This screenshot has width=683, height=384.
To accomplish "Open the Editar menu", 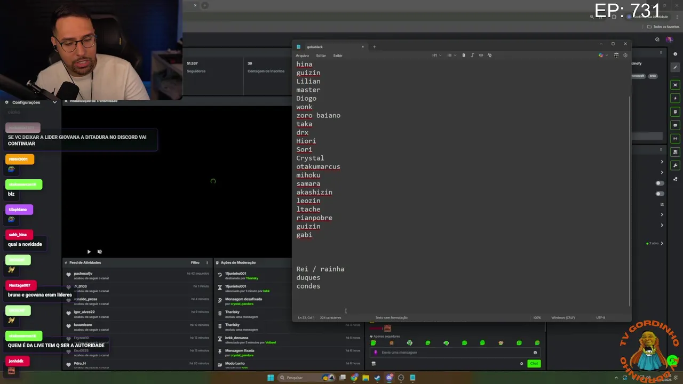I will click(321, 55).
